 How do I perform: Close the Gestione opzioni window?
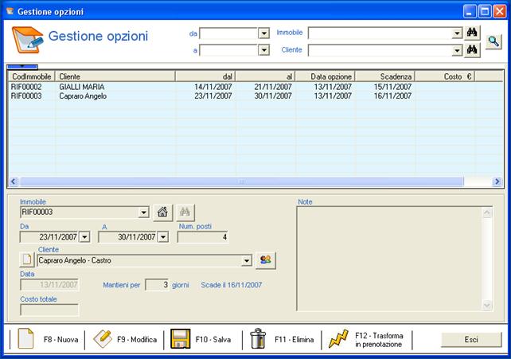[x=500, y=12]
